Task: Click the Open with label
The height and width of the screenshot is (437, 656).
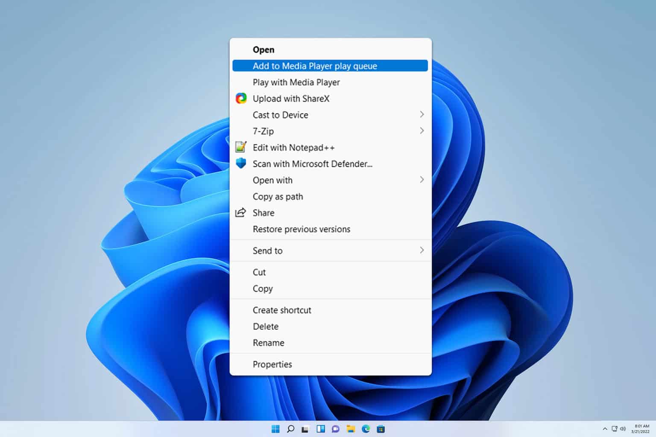Action: pyautogui.click(x=272, y=180)
